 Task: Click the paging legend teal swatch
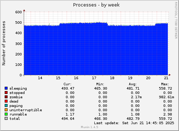tap(6, 105)
